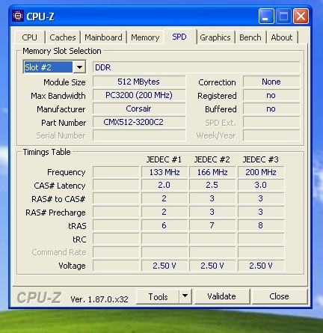Open the Caches tab

point(63,37)
